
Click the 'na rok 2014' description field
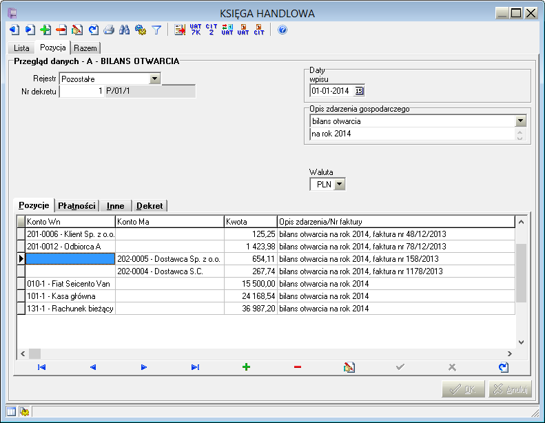[x=412, y=134]
